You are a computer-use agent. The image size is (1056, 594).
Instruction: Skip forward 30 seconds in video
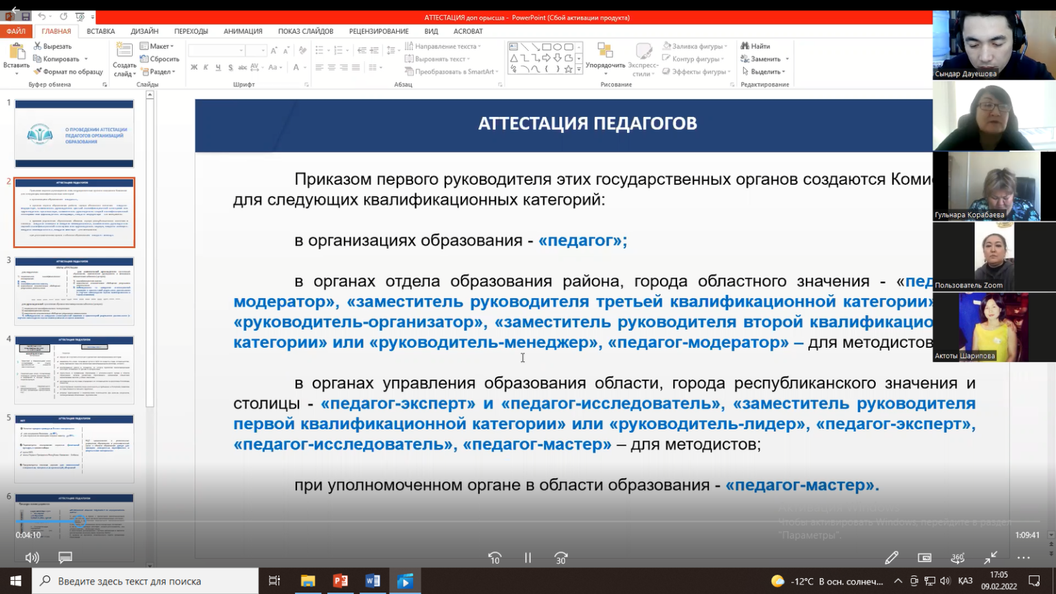coord(561,558)
